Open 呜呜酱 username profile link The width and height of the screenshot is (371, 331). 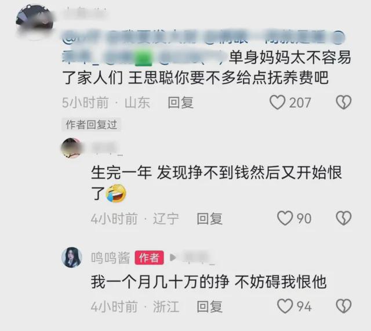(111, 257)
